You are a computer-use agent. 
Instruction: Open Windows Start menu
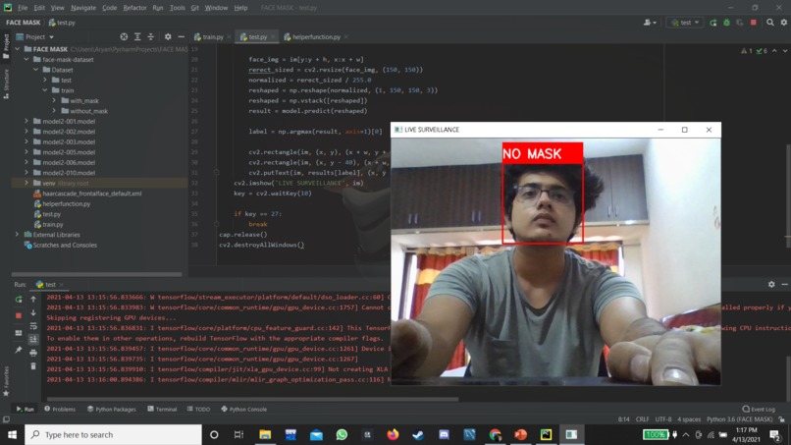coord(12,434)
